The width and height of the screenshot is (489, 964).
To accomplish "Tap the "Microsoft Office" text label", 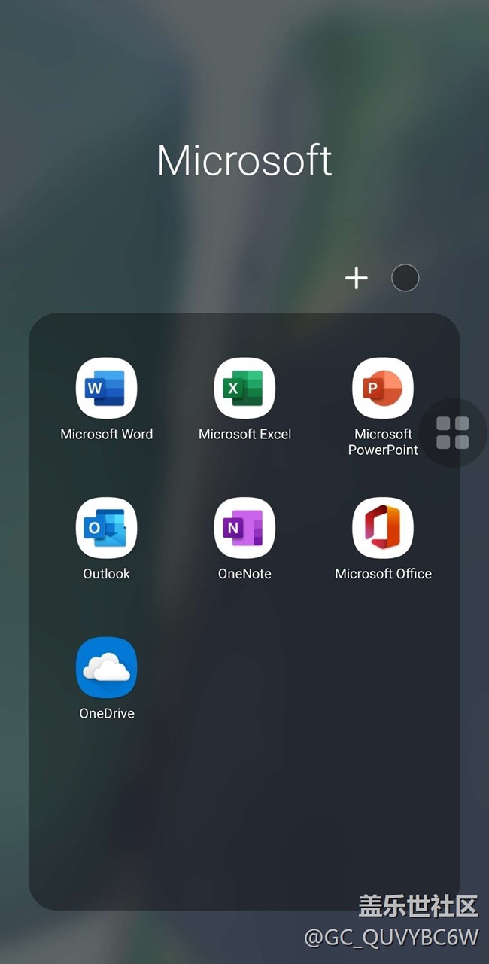I will coord(383,574).
